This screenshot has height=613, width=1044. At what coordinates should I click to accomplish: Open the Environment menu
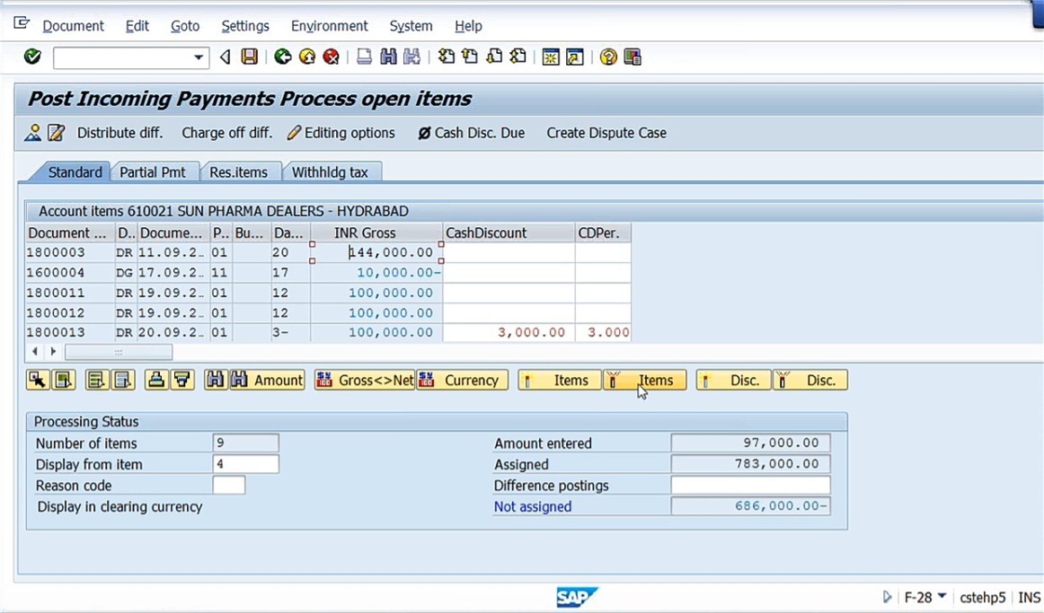coord(329,26)
